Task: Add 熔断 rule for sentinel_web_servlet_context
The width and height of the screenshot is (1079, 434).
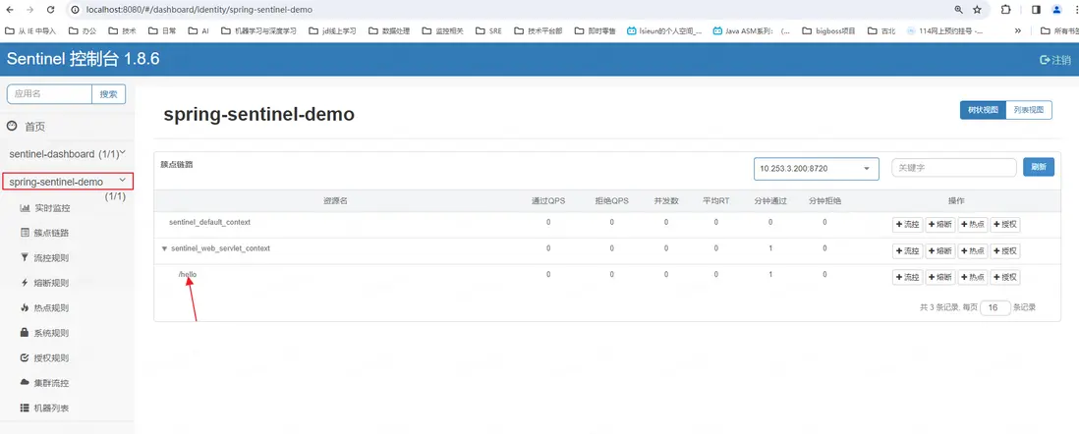Action: (940, 251)
